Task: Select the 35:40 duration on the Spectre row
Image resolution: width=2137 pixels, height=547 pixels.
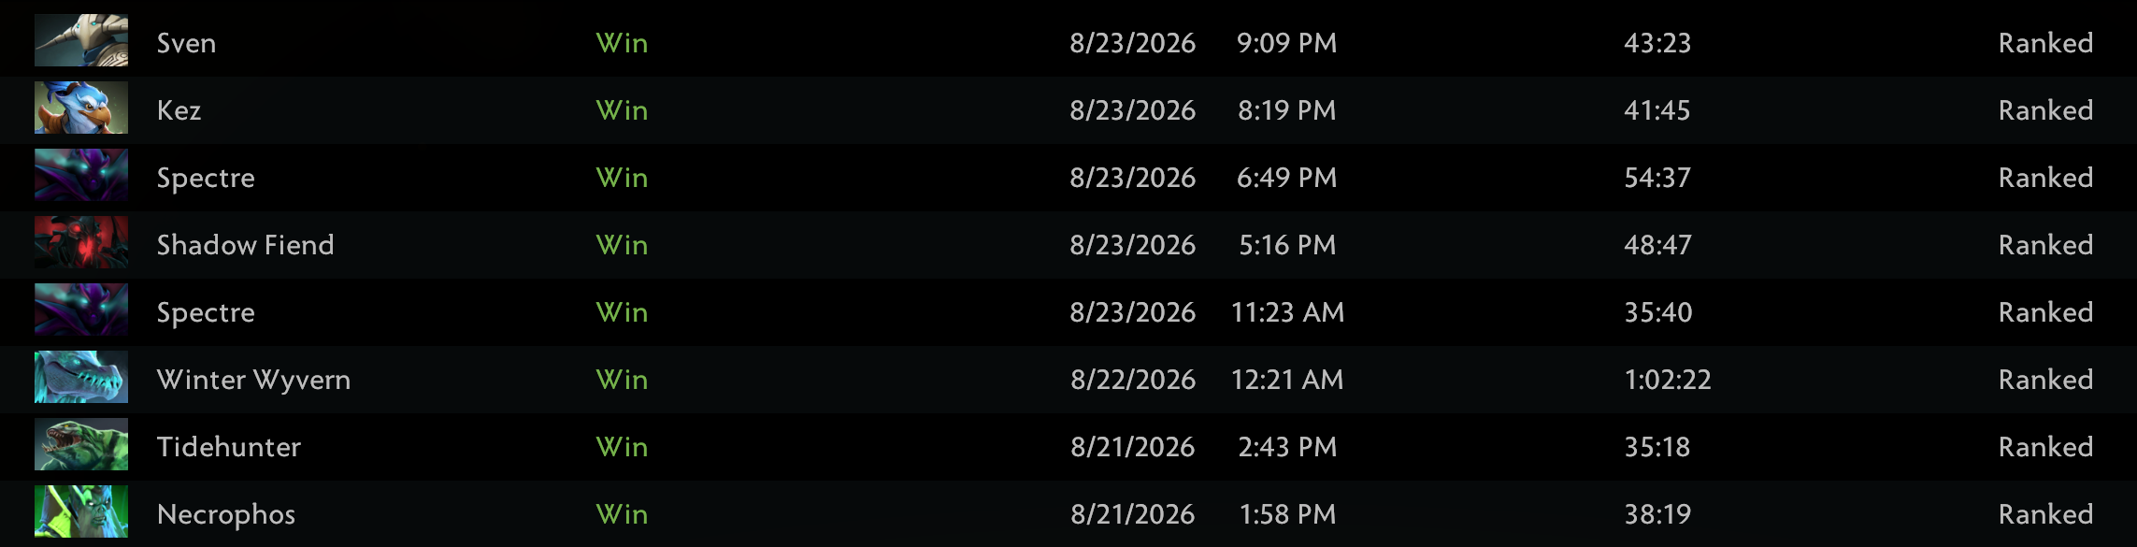Action: pyautogui.click(x=1658, y=312)
